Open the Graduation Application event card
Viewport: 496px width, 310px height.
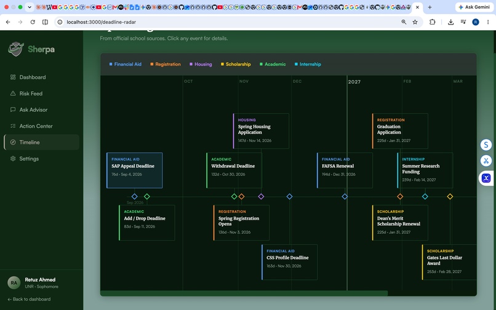pos(400,131)
